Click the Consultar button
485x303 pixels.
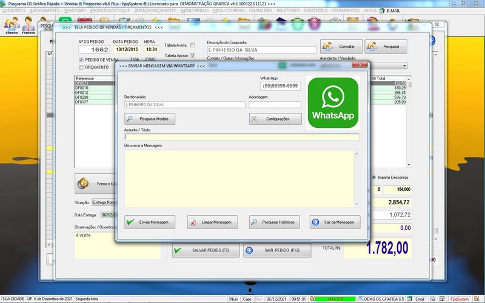pyautogui.click(x=341, y=47)
